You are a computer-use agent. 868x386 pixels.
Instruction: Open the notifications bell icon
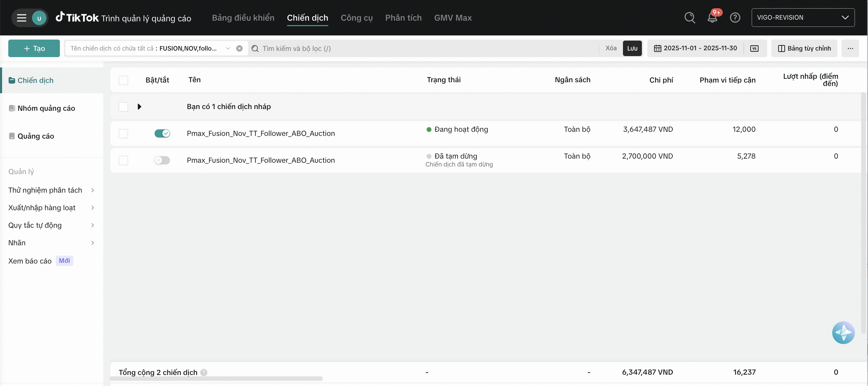pos(712,18)
